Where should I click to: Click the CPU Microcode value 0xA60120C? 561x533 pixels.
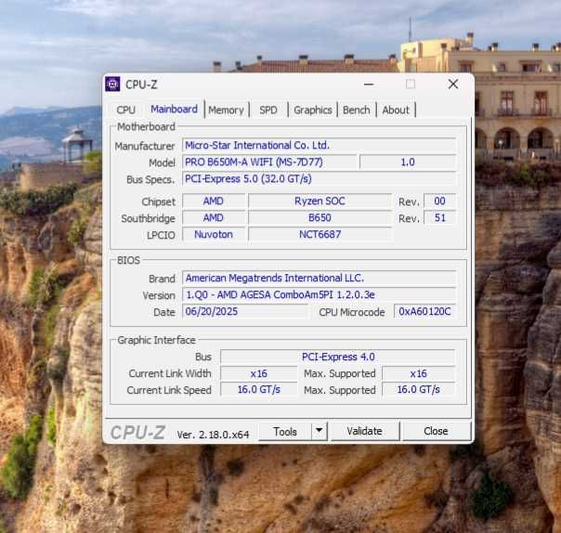(x=424, y=311)
